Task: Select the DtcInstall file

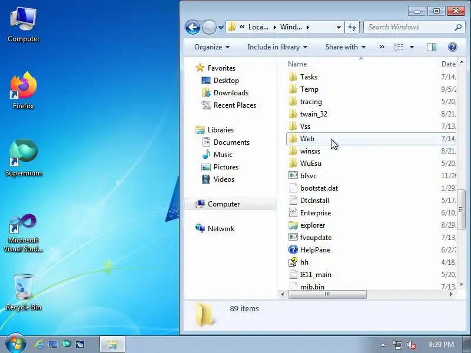Action: click(314, 201)
